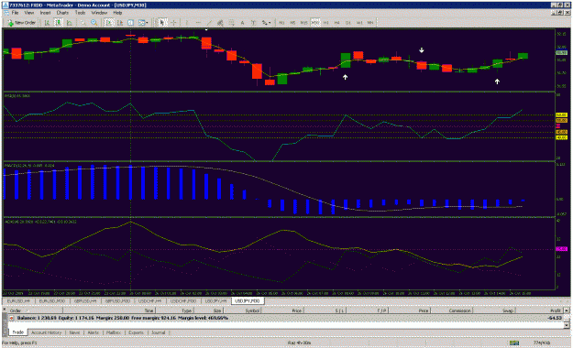Open the Insert menu
573x348 pixels.
(45, 13)
